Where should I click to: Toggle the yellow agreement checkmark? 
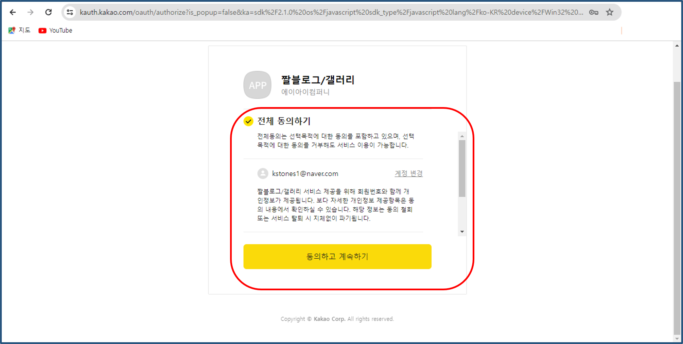tap(249, 121)
